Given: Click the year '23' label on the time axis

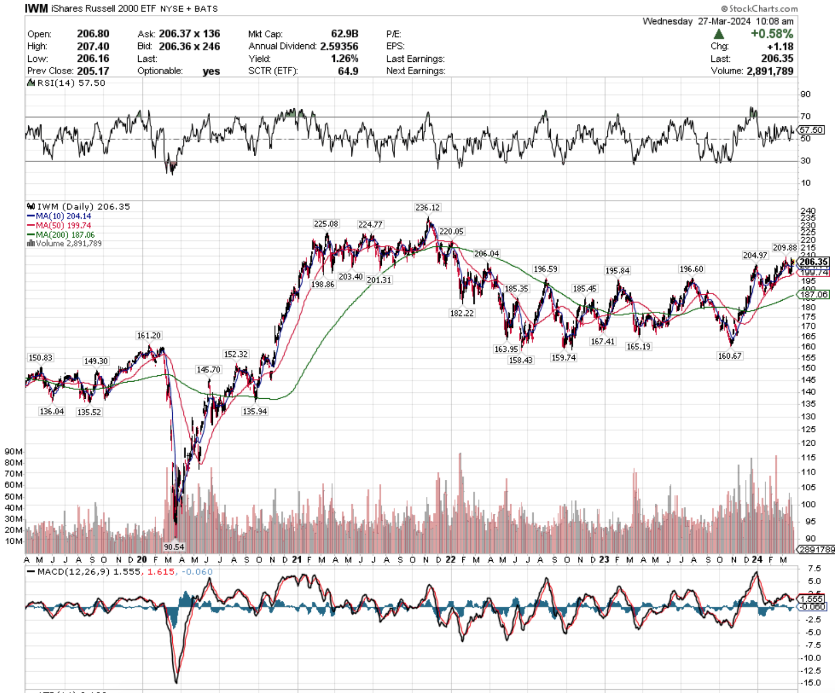Looking at the screenshot, I should 604,559.
